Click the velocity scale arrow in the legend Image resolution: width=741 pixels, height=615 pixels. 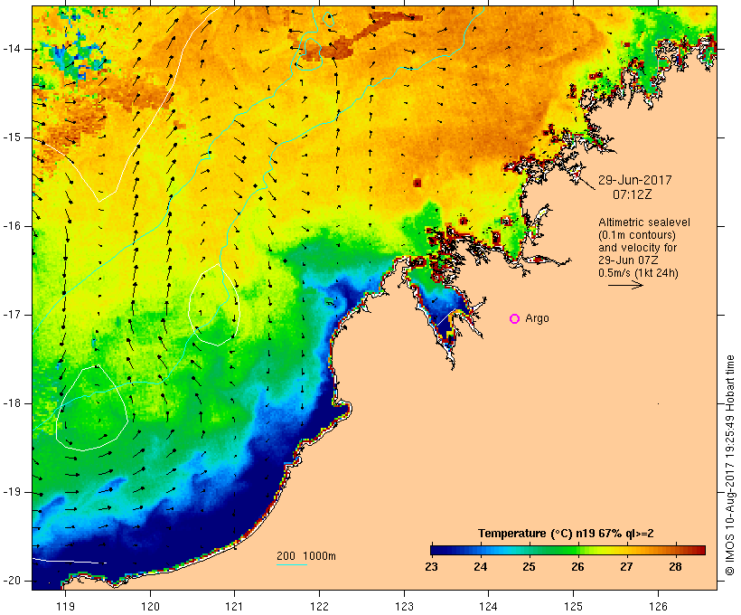coord(625,285)
